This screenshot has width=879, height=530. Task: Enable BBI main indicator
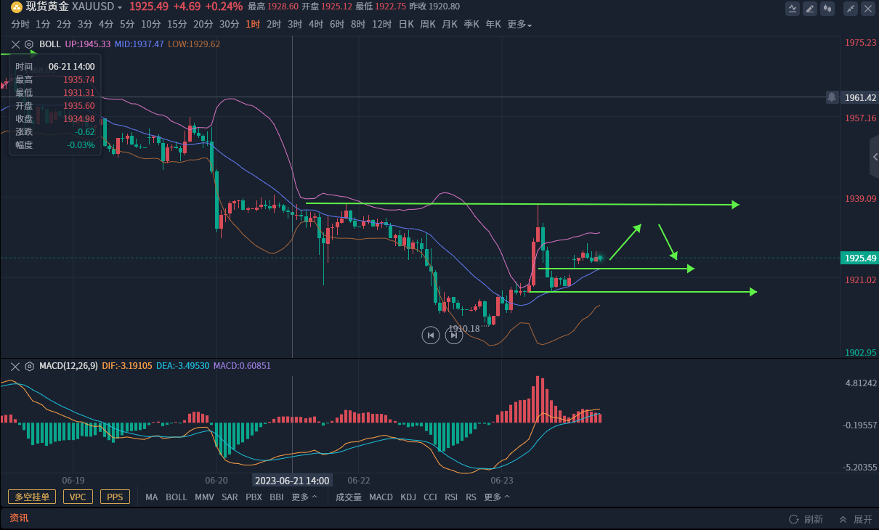point(277,497)
